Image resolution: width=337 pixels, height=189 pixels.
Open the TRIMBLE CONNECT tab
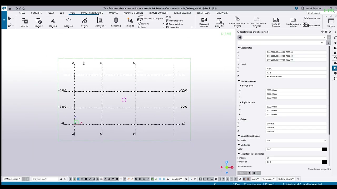click(158, 13)
